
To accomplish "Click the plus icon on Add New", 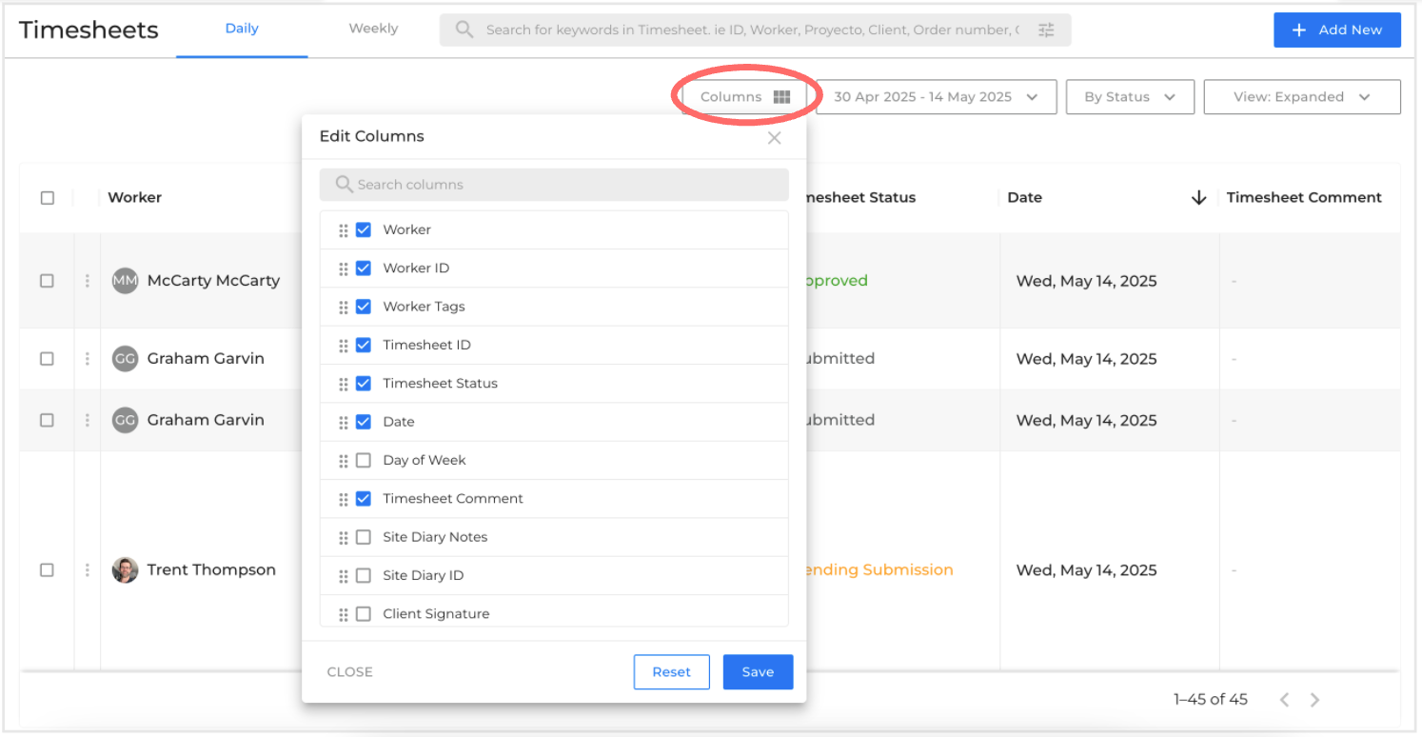I will pos(1298,30).
